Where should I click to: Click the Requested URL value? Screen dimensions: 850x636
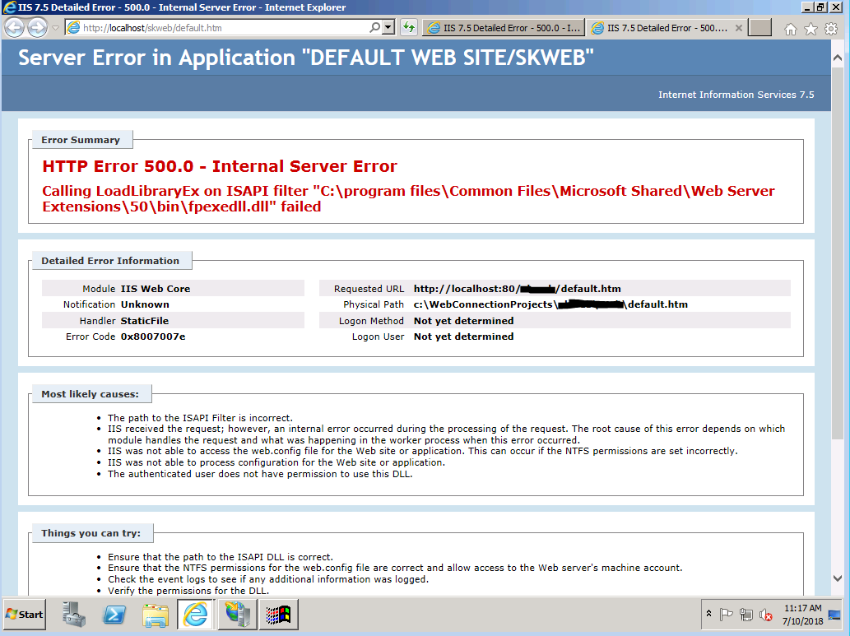[x=517, y=289]
